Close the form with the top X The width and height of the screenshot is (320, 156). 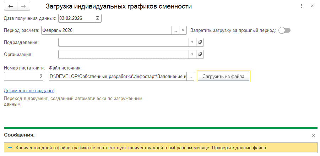(x=312, y=6)
